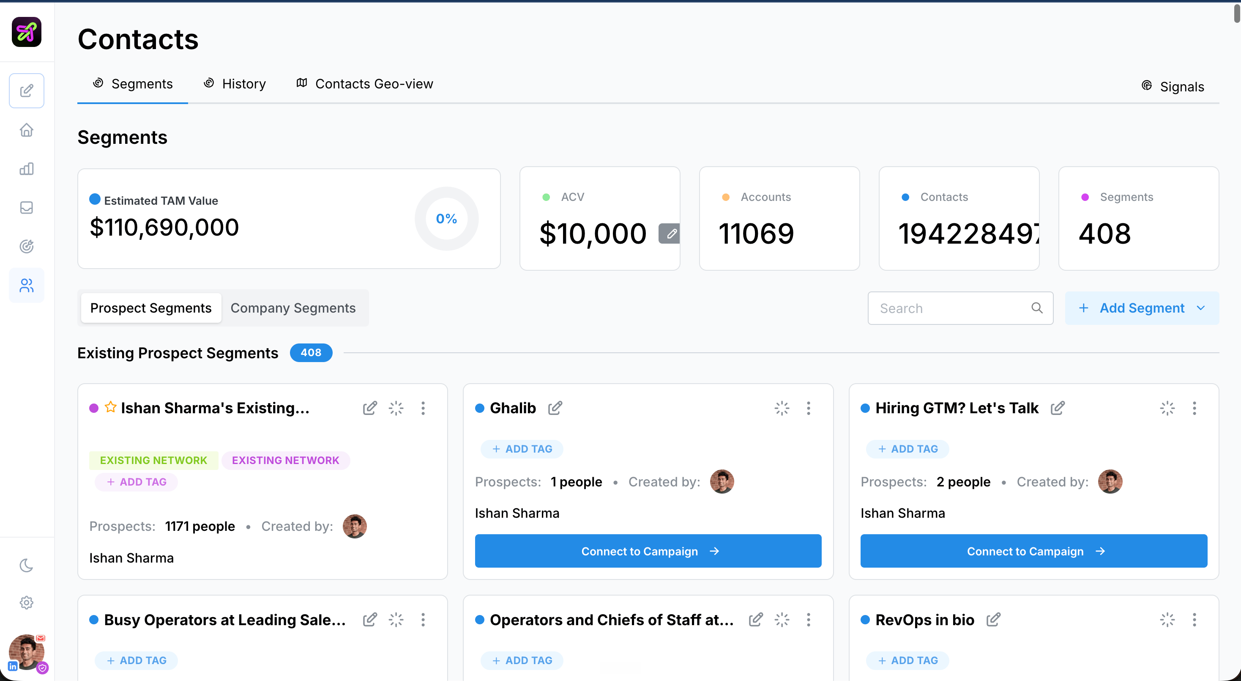The height and width of the screenshot is (681, 1241).
Task: Click creator avatar on Hiring GTM card
Action: (1110, 481)
